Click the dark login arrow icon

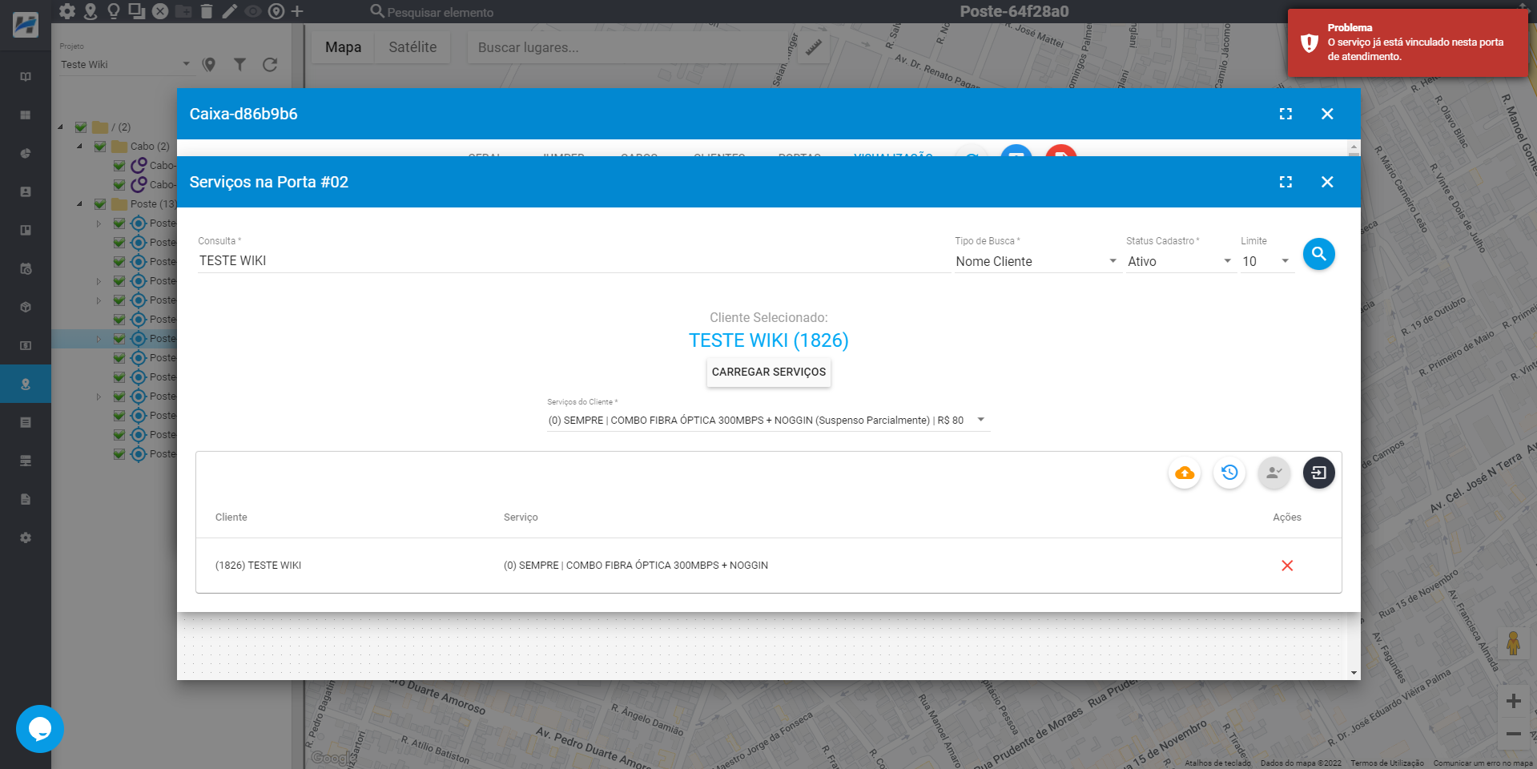[1318, 473]
